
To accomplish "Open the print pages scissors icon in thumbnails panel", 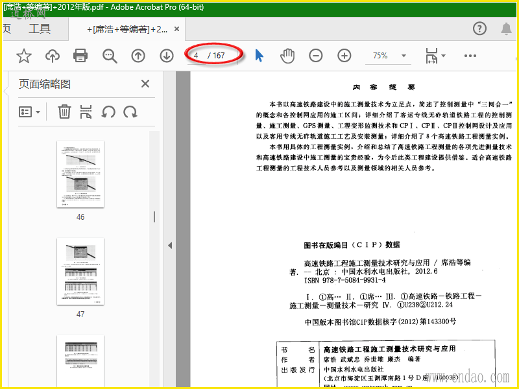I will pos(86,112).
